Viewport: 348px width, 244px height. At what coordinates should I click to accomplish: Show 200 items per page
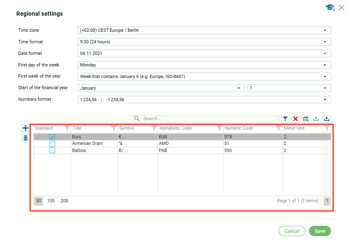point(65,201)
